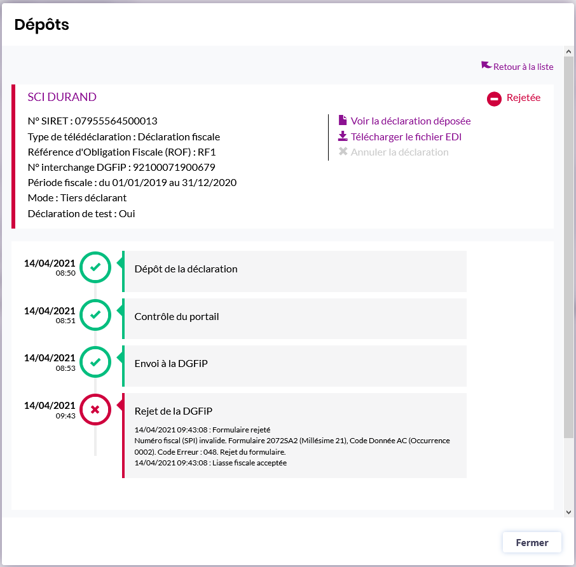Click green checkmark for Contrôle du portail
The width and height of the screenshot is (576, 567).
click(x=95, y=315)
